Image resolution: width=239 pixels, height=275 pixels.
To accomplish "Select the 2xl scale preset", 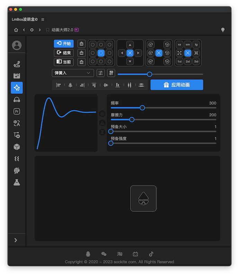I will 188,61.
